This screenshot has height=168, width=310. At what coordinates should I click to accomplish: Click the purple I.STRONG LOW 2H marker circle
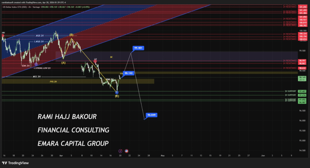pyautogui.click(x=36, y=64)
